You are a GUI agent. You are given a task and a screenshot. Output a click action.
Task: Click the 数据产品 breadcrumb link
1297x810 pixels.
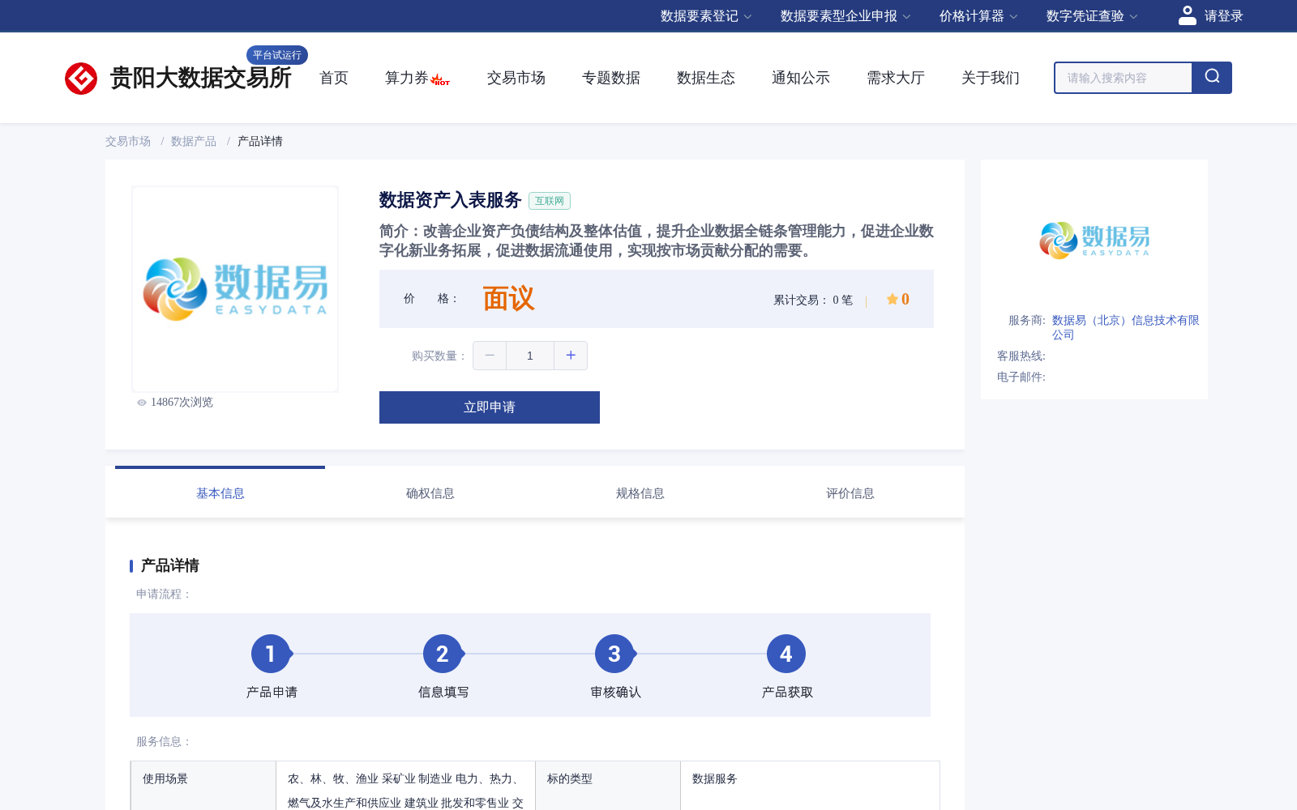(x=194, y=141)
